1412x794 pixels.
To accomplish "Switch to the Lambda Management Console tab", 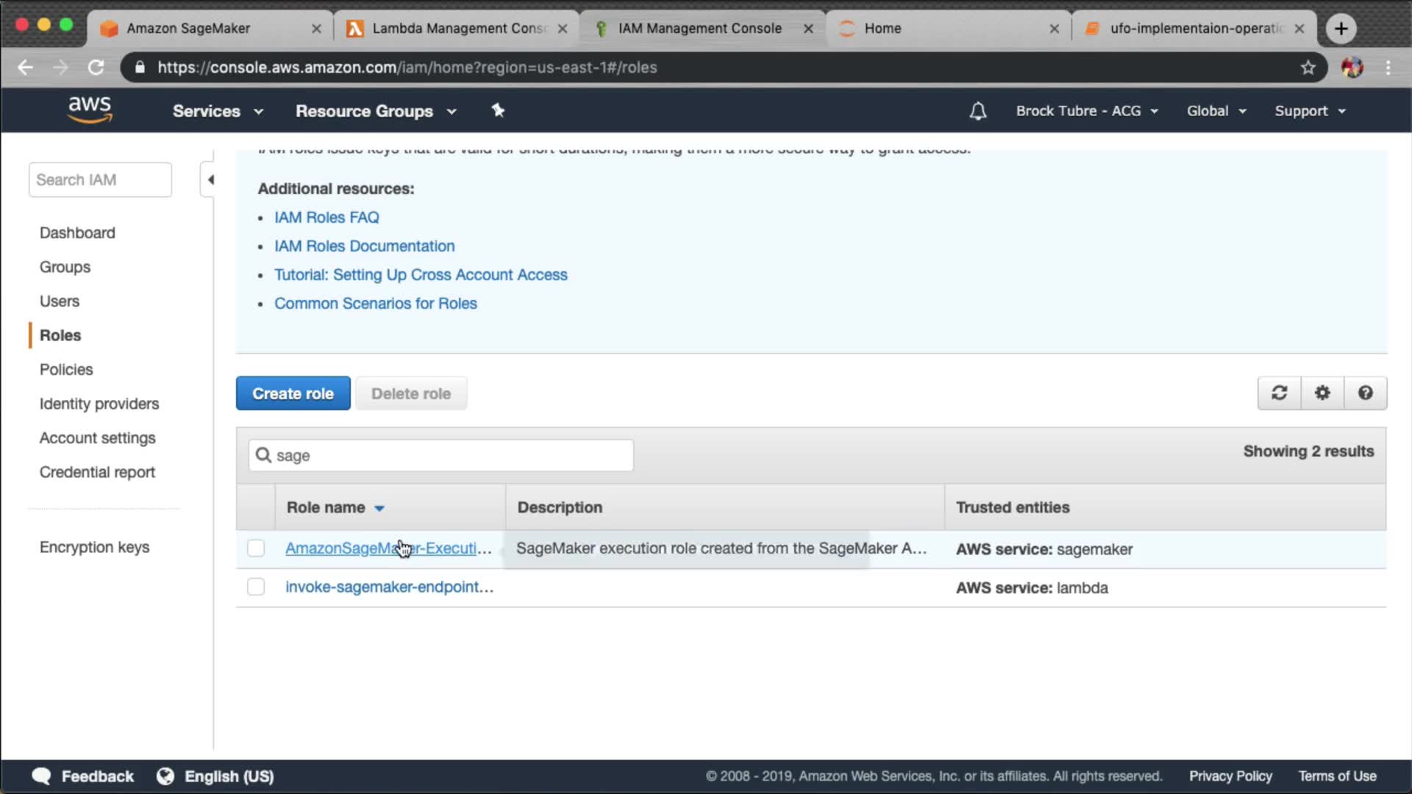I will 456,28.
